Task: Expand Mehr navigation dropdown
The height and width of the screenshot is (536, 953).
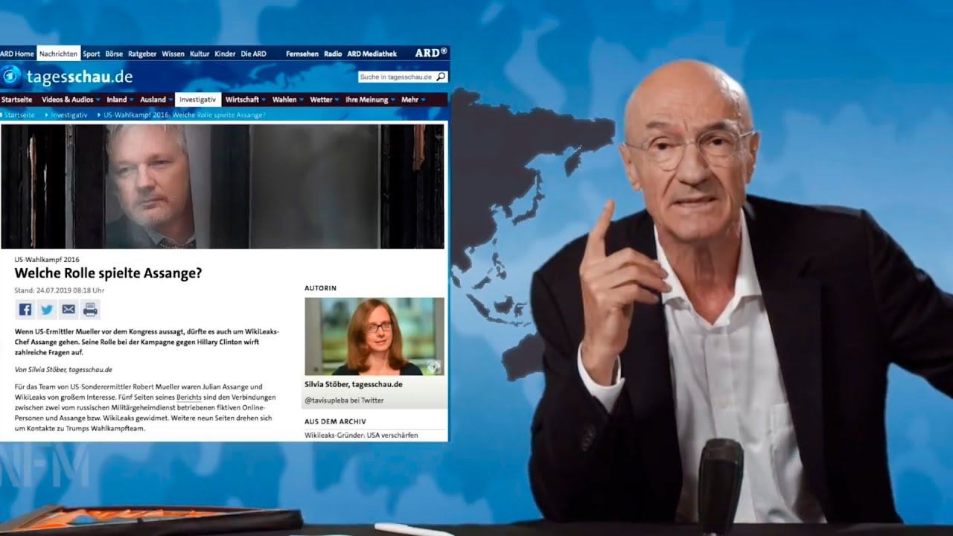Action: pos(412,100)
